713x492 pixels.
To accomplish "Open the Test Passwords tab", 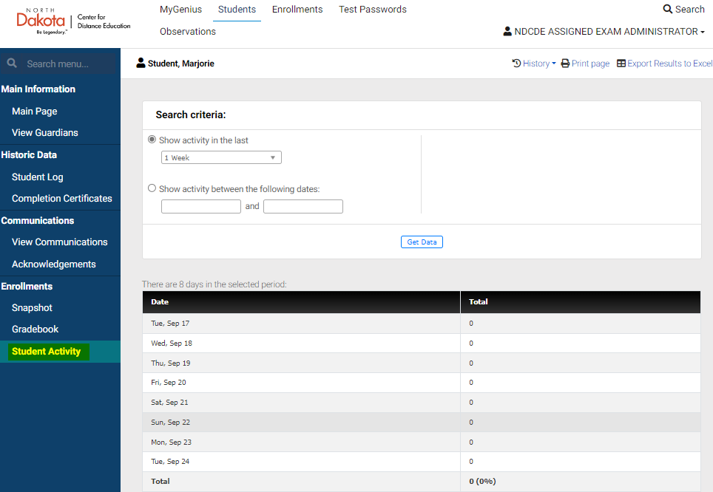I will click(373, 9).
